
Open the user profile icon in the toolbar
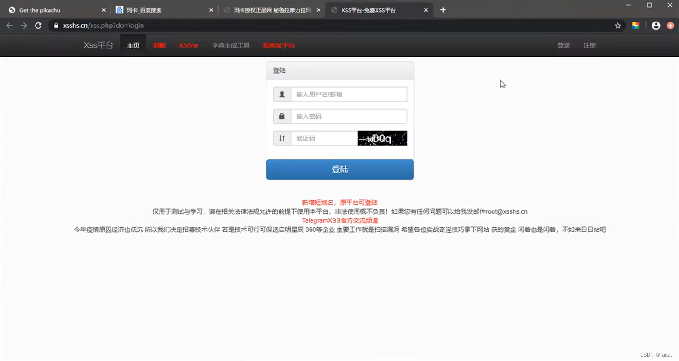point(656,26)
